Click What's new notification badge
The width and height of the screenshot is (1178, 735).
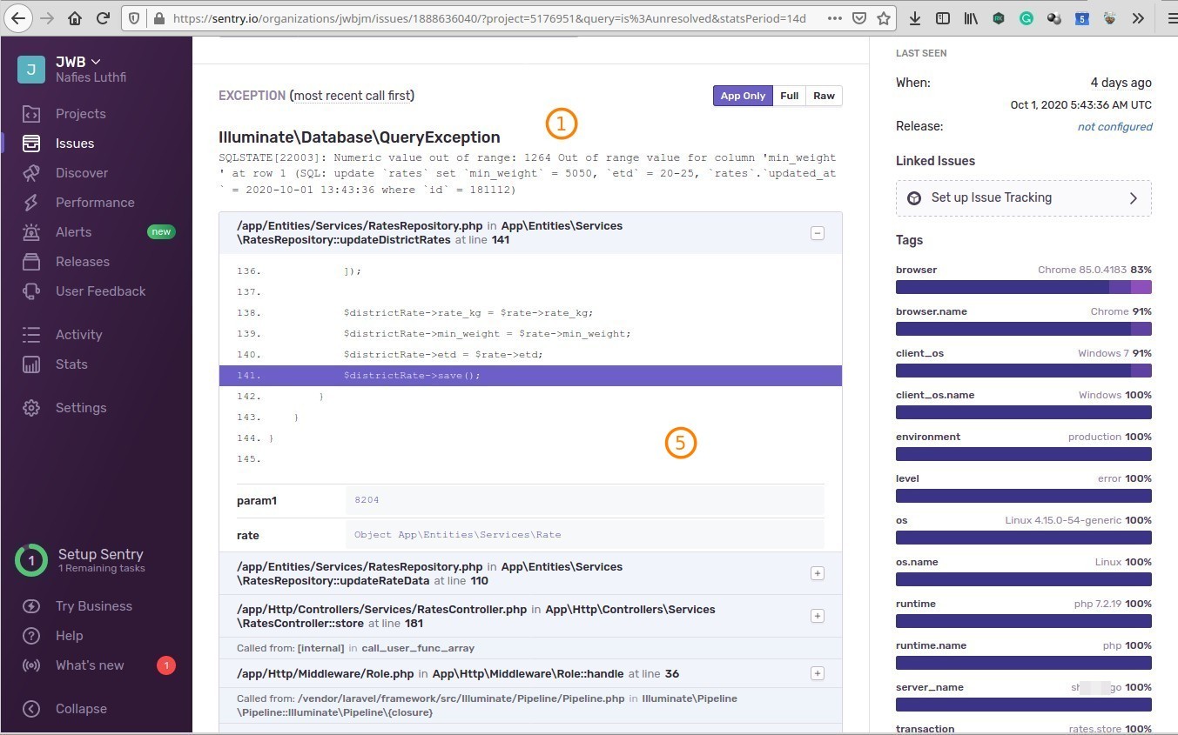[165, 665]
